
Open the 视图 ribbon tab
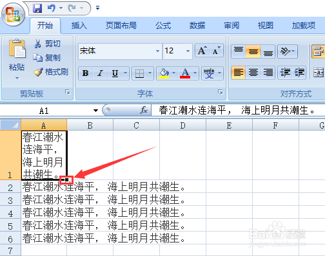pos(266,26)
